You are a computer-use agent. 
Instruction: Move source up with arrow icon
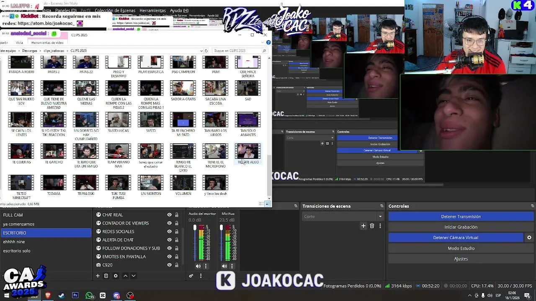tap(125, 276)
